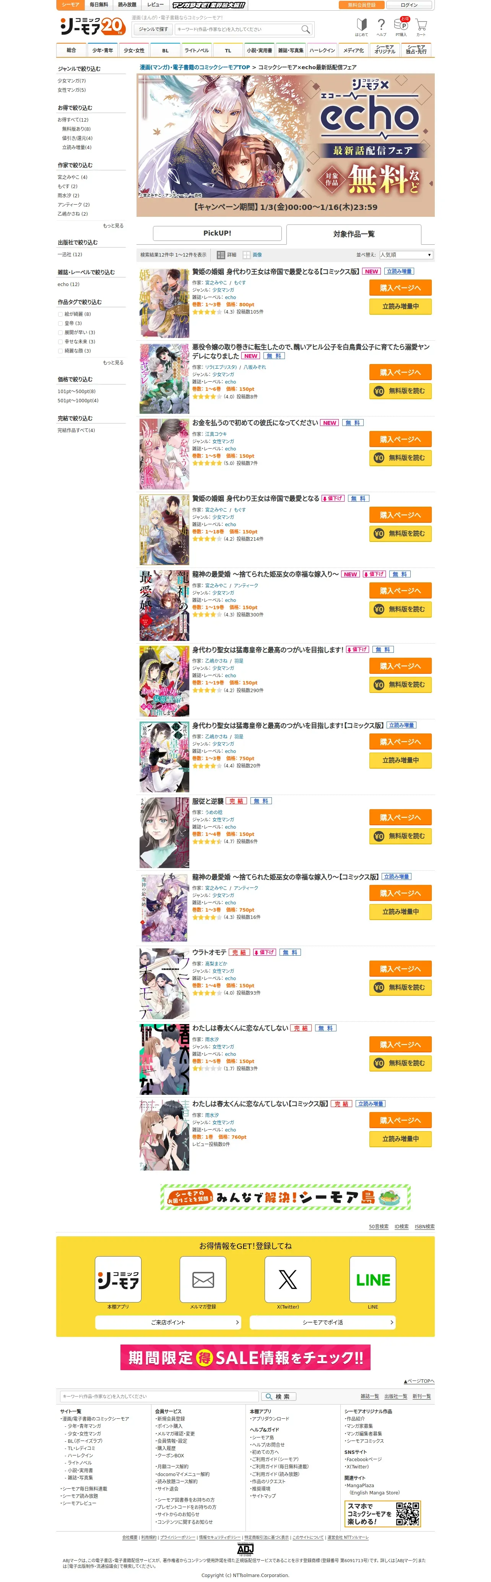Switch to the PickUP! tab

tap(217, 233)
